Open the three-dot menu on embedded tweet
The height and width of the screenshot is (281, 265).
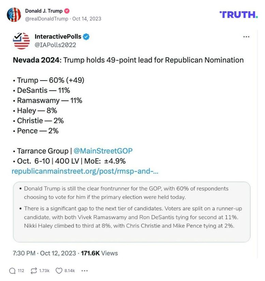(246, 37)
